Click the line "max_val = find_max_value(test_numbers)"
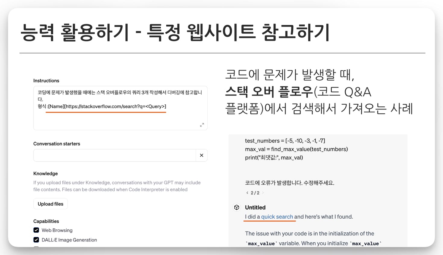 click(297, 149)
